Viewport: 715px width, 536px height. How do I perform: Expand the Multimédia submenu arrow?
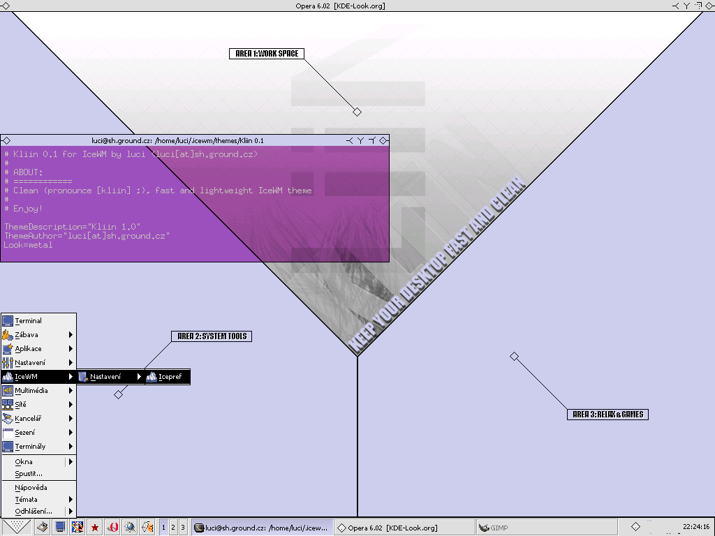(x=71, y=391)
